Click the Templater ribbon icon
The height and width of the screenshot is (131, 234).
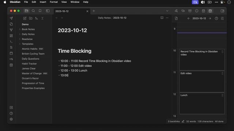coord(11,59)
